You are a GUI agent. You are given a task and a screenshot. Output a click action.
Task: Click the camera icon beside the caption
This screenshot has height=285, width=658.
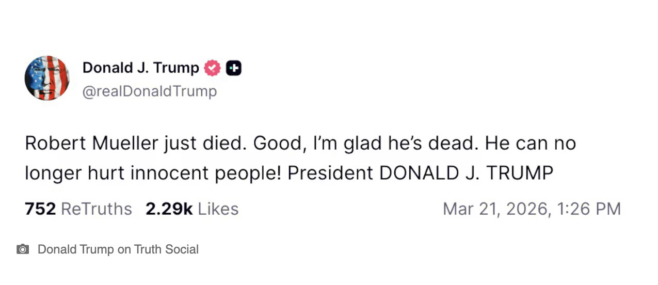coord(23,249)
